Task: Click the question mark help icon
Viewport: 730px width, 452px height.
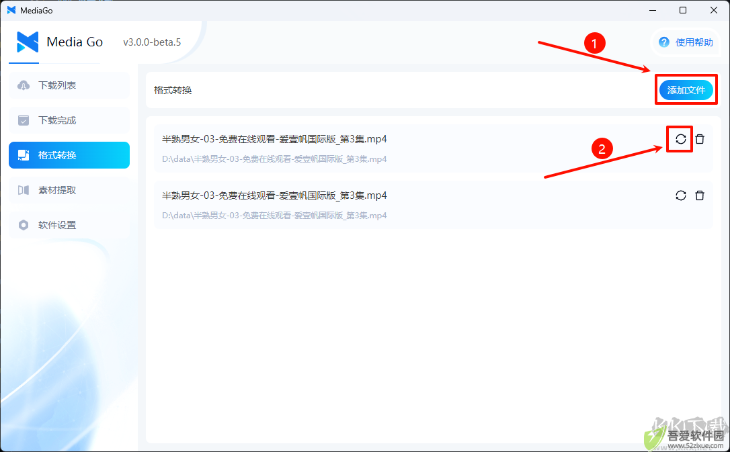Action: 664,42
